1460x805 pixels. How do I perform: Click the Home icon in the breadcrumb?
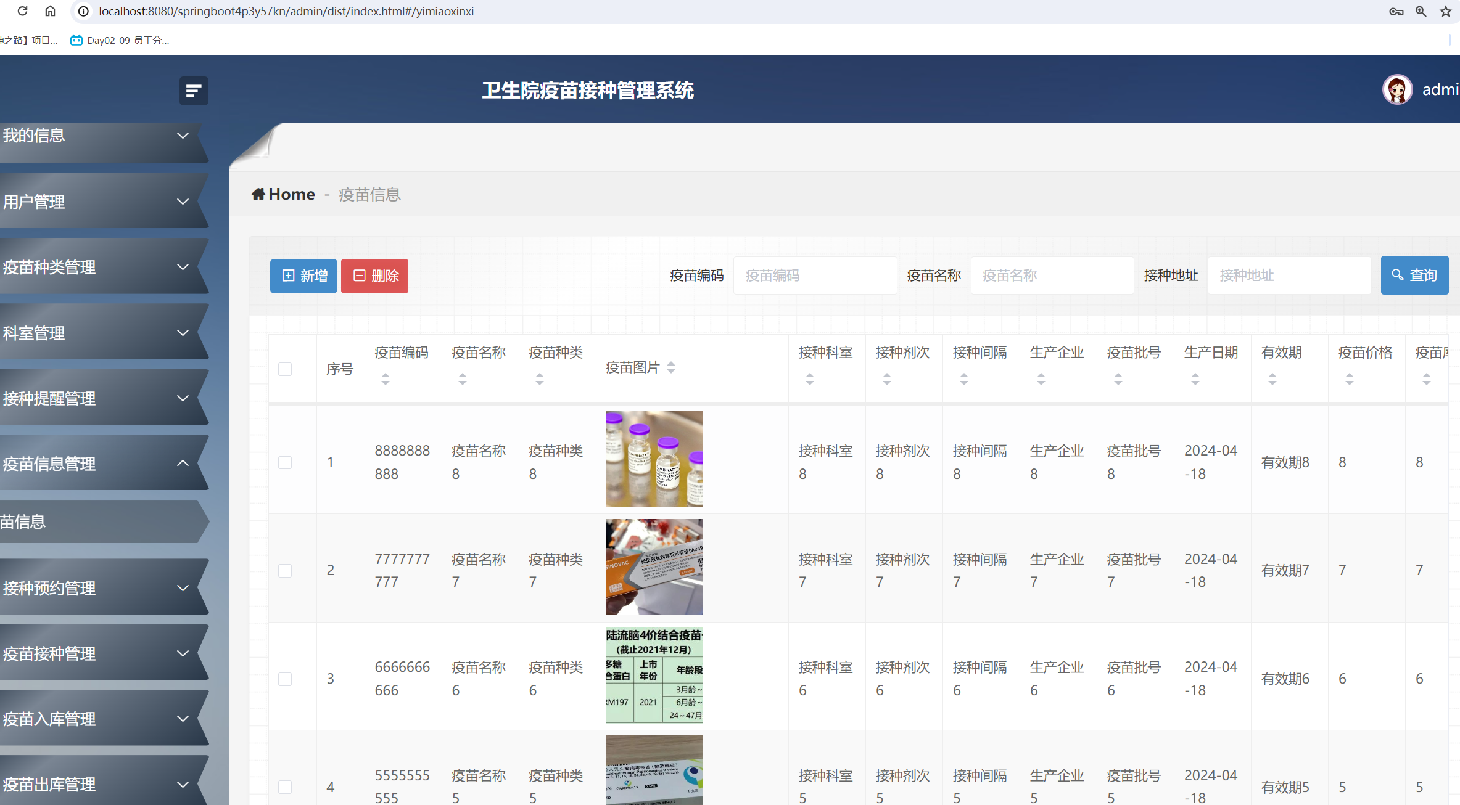coord(259,194)
